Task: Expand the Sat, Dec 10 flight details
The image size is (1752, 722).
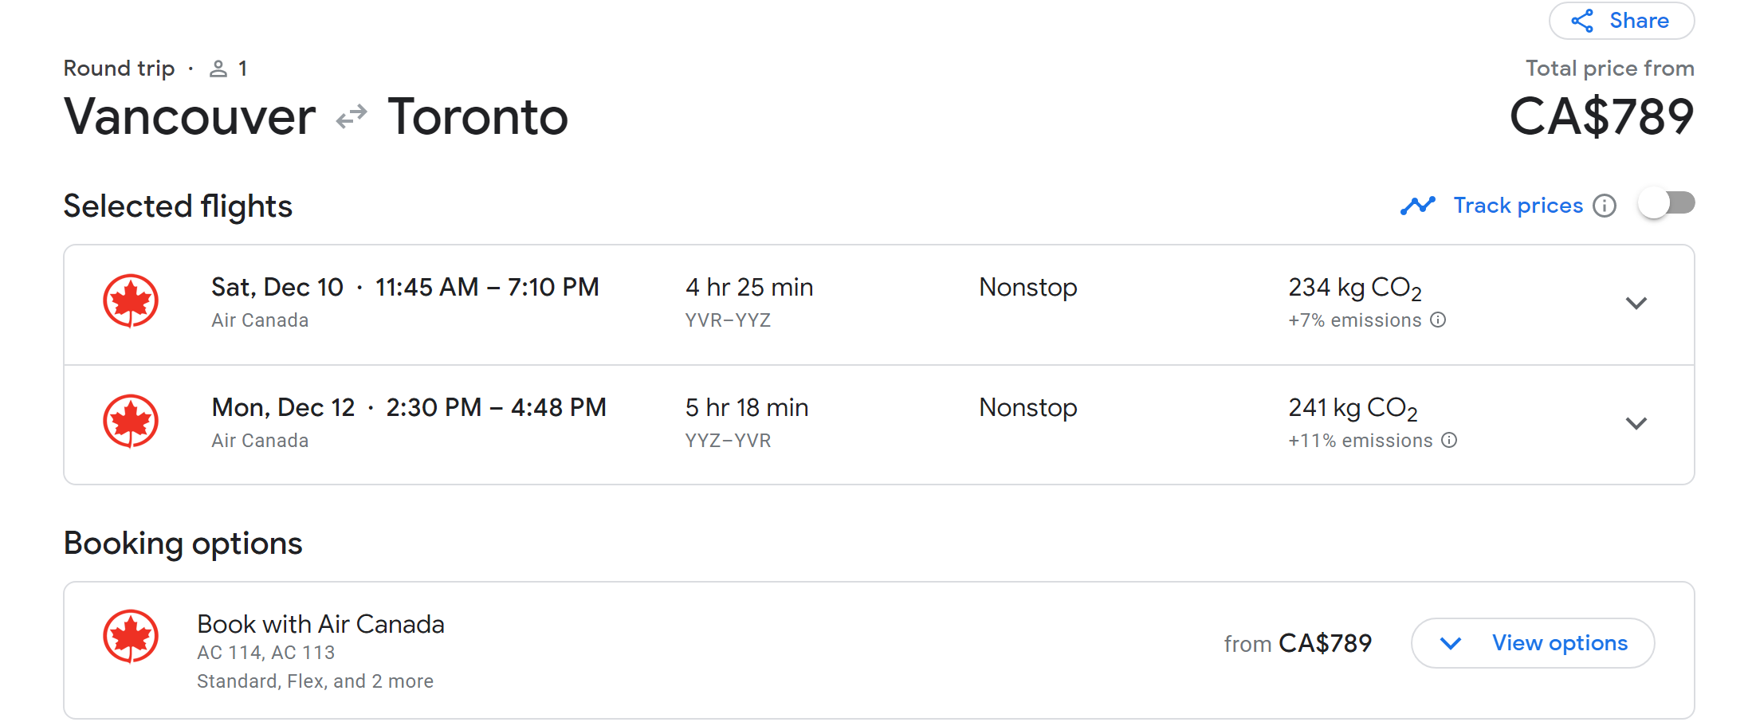Action: (1636, 303)
